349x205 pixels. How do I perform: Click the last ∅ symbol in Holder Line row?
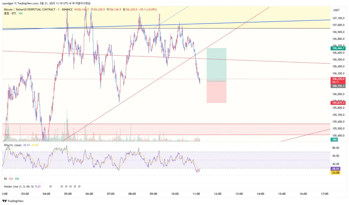(x=79, y=186)
